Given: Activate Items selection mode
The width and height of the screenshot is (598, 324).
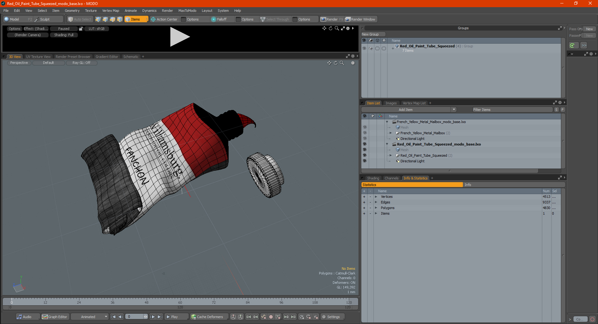Looking at the screenshot, I should pyautogui.click(x=136, y=19).
